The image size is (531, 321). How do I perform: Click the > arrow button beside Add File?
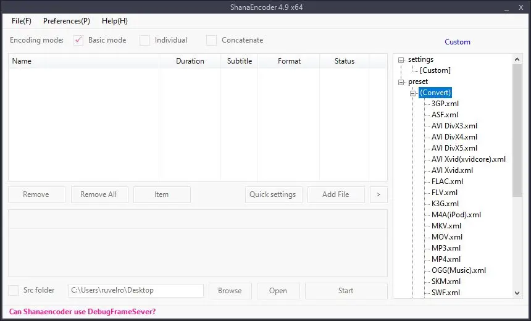click(x=378, y=194)
